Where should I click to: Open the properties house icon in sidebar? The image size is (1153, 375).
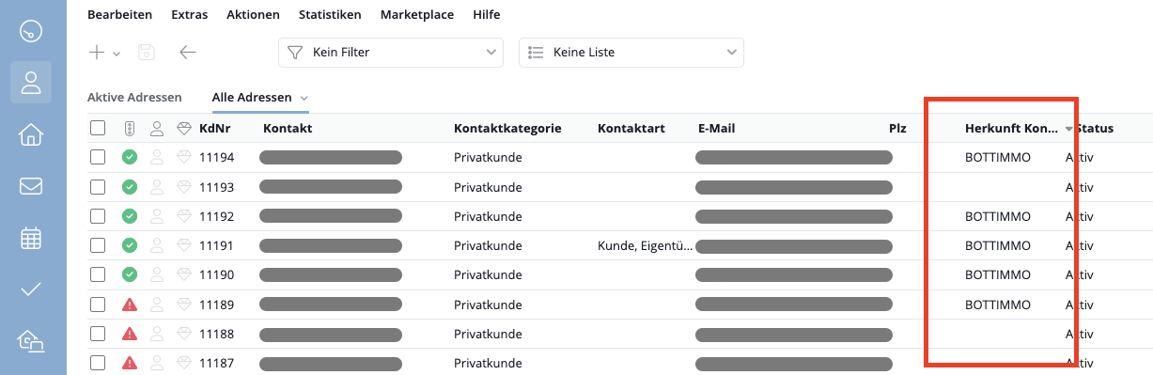pyautogui.click(x=31, y=134)
